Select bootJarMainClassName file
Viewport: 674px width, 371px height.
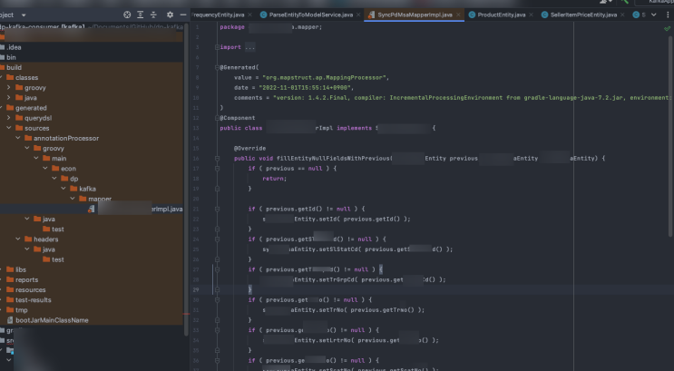52,320
